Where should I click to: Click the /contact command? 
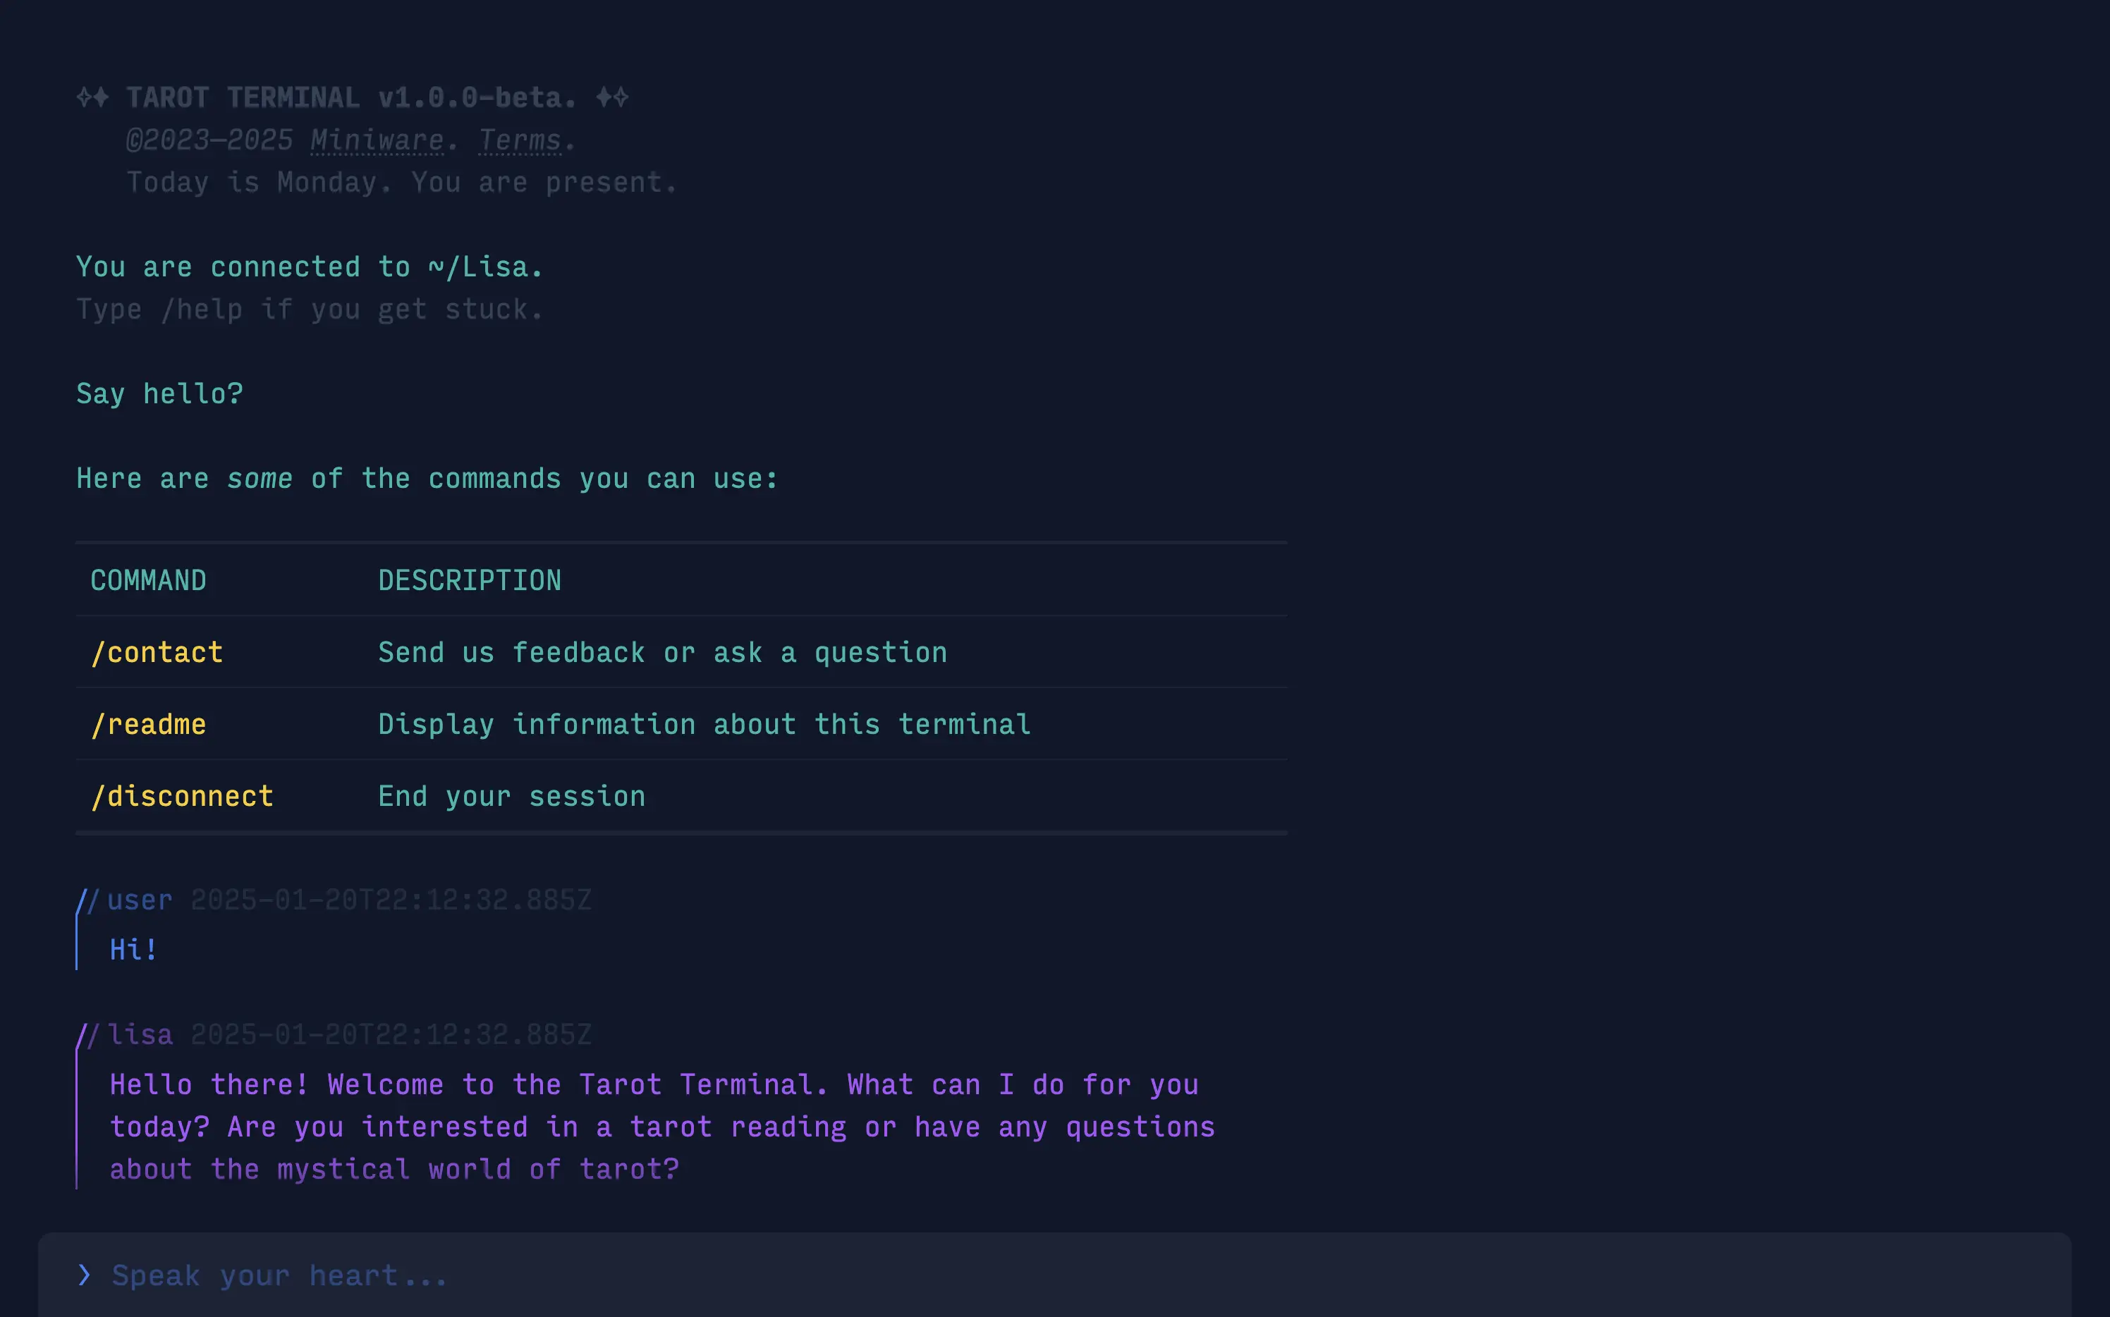pos(157,652)
